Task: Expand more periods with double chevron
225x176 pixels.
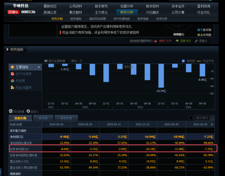Action: 212,124
